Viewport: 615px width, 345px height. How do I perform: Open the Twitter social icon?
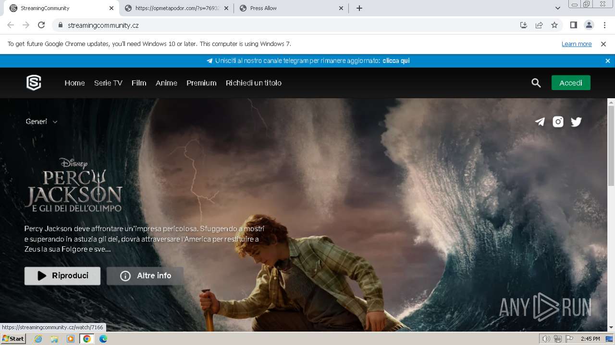pyautogui.click(x=576, y=122)
